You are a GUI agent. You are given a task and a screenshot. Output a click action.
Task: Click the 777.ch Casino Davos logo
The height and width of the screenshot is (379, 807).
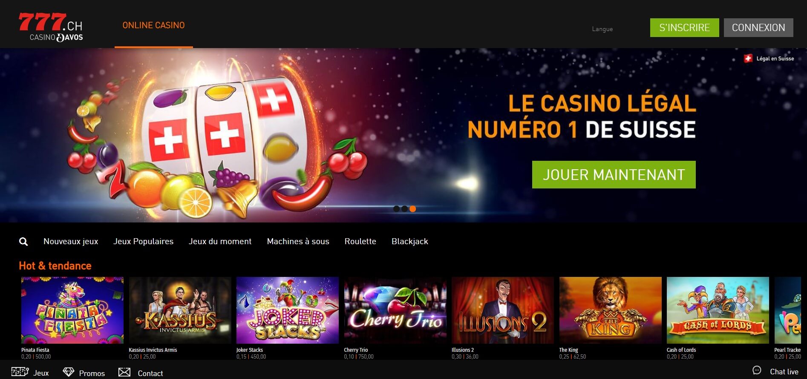tap(51, 27)
